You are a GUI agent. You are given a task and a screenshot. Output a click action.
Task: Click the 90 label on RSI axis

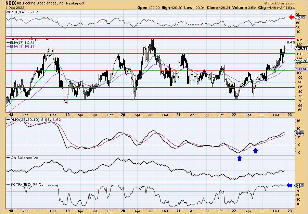click(298, 14)
